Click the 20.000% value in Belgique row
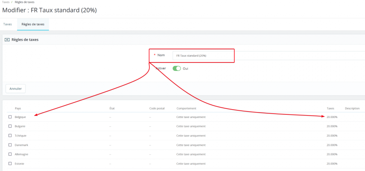365x171 pixels. pos(332,117)
